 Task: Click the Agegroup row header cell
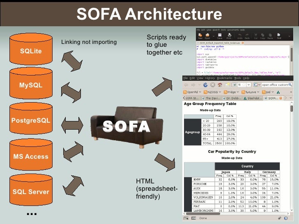tap(192, 132)
